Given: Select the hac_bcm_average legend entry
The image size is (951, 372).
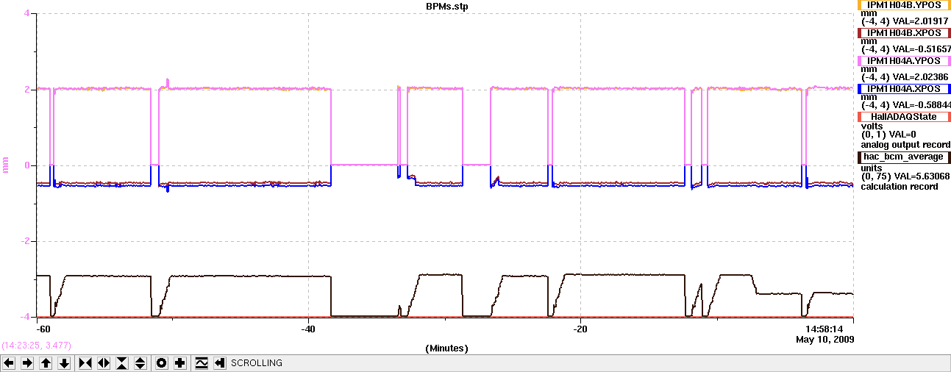Looking at the screenshot, I should (x=904, y=157).
